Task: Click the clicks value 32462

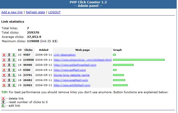Action: 27,85
